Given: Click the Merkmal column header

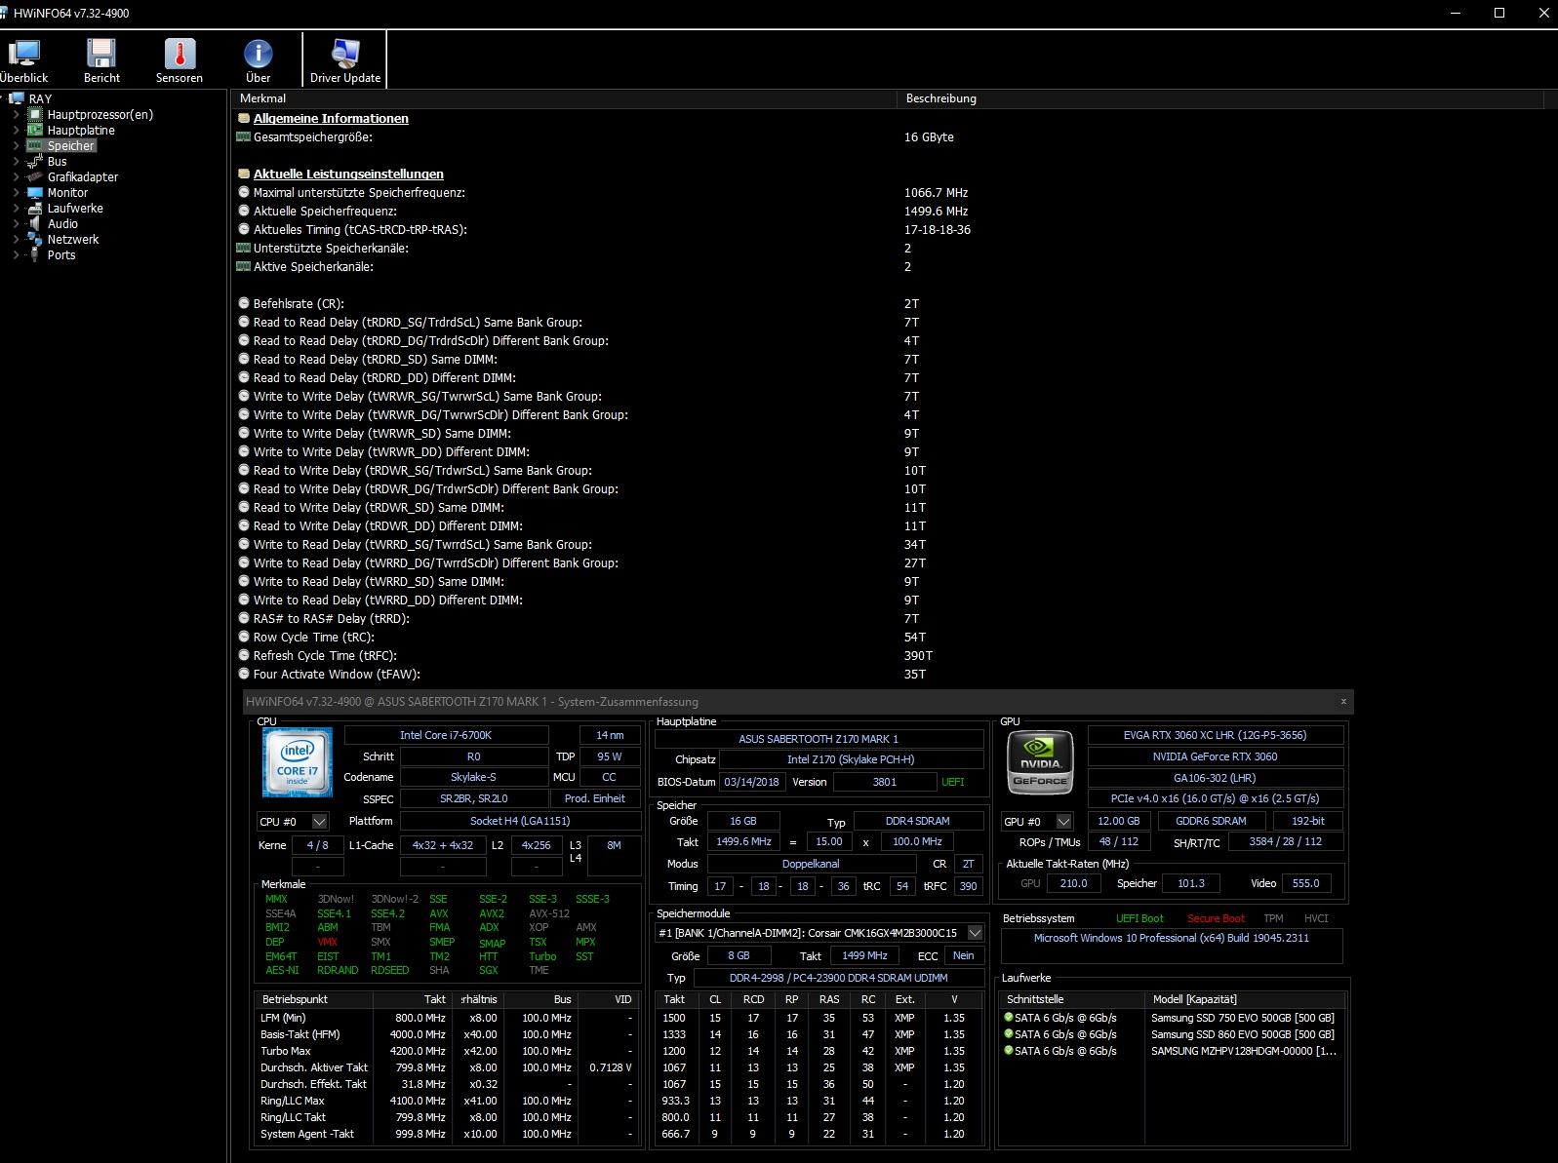Looking at the screenshot, I should point(564,98).
